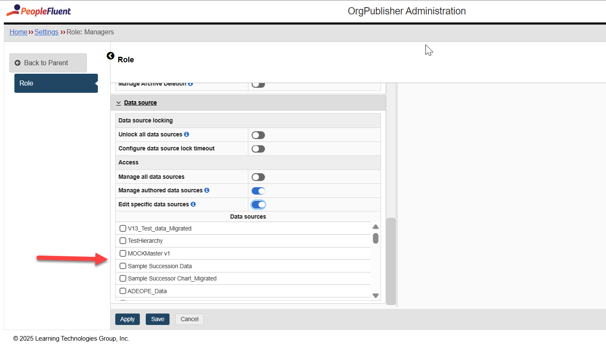Check Sample Successor Chart_Migrated checkbox

pyautogui.click(x=123, y=278)
